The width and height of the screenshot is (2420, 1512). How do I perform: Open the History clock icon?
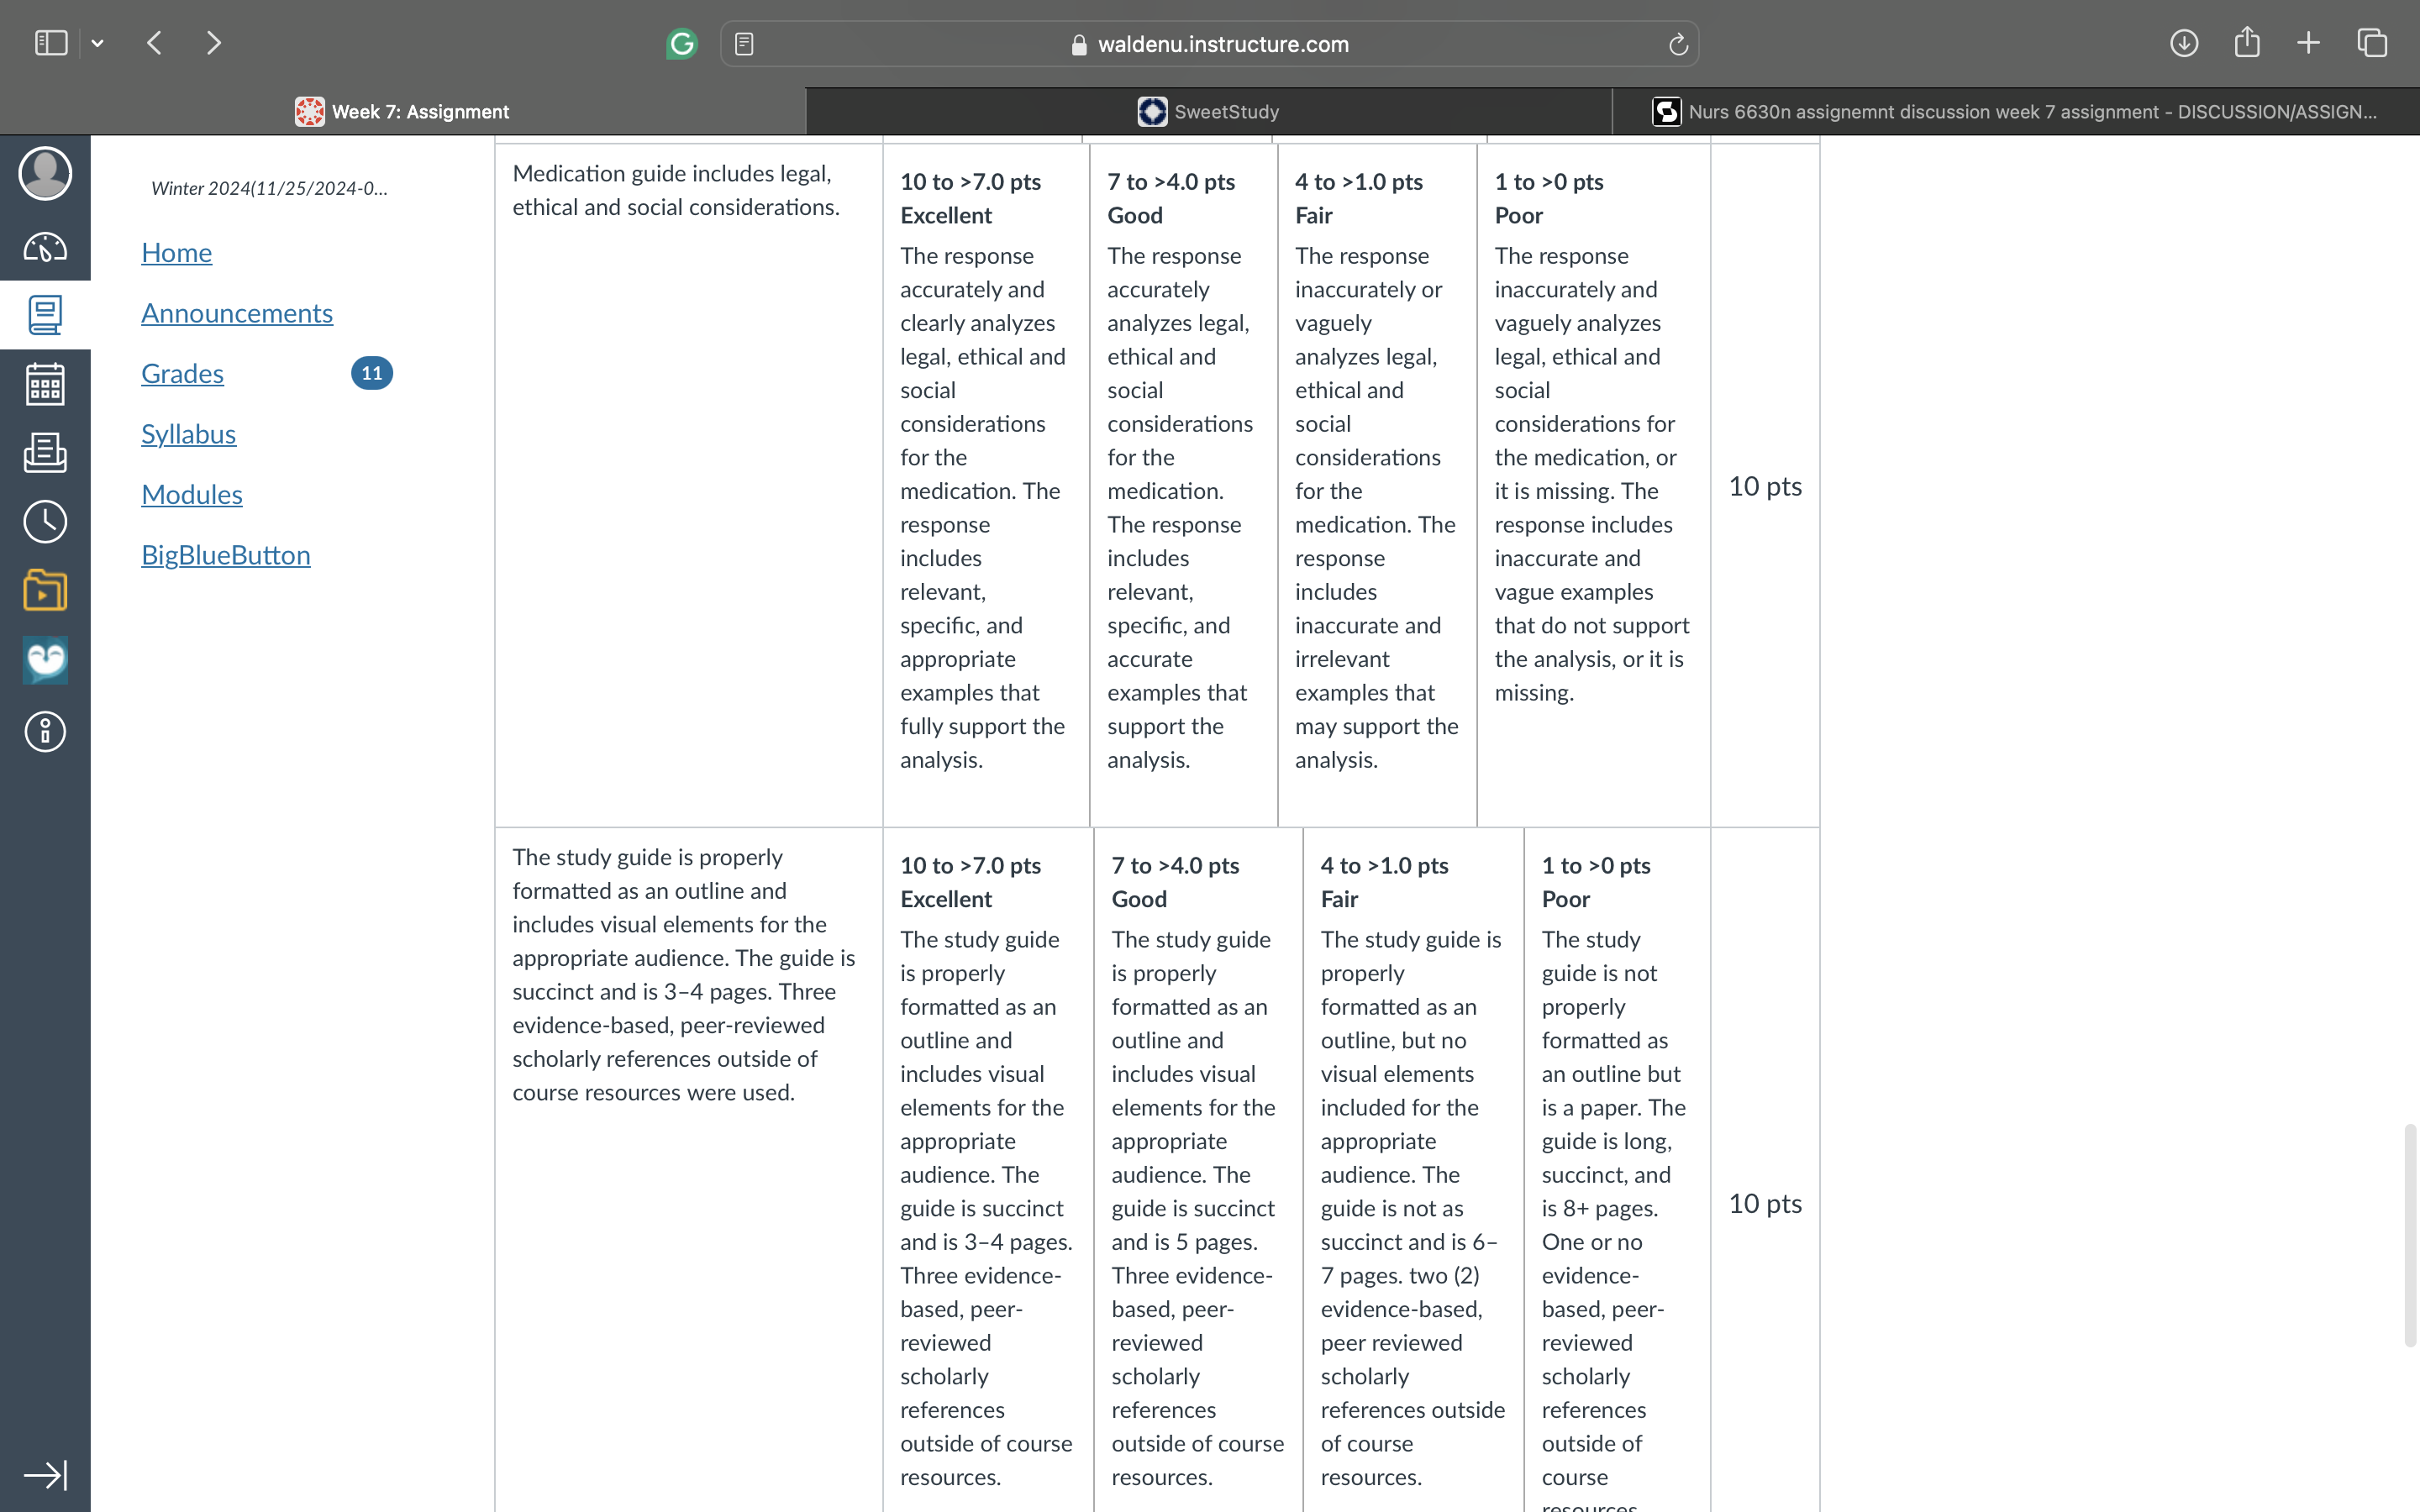tap(45, 522)
